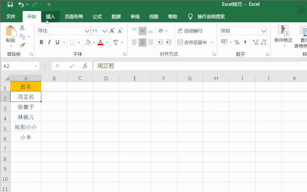Open the underline style dropdown arrow
The image size is (307, 192).
point(64,42)
